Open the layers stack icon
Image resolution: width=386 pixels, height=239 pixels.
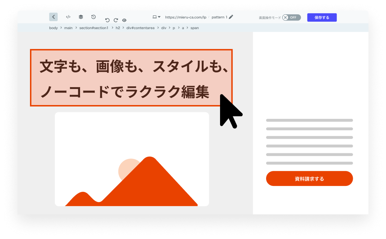pyautogui.click(x=81, y=17)
